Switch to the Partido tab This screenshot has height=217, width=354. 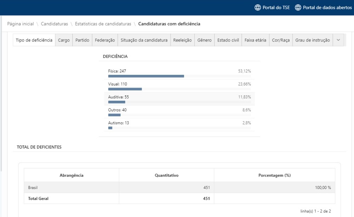(82, 40)
